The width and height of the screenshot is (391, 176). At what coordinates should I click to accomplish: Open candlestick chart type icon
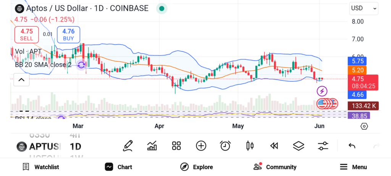[250, 146]
